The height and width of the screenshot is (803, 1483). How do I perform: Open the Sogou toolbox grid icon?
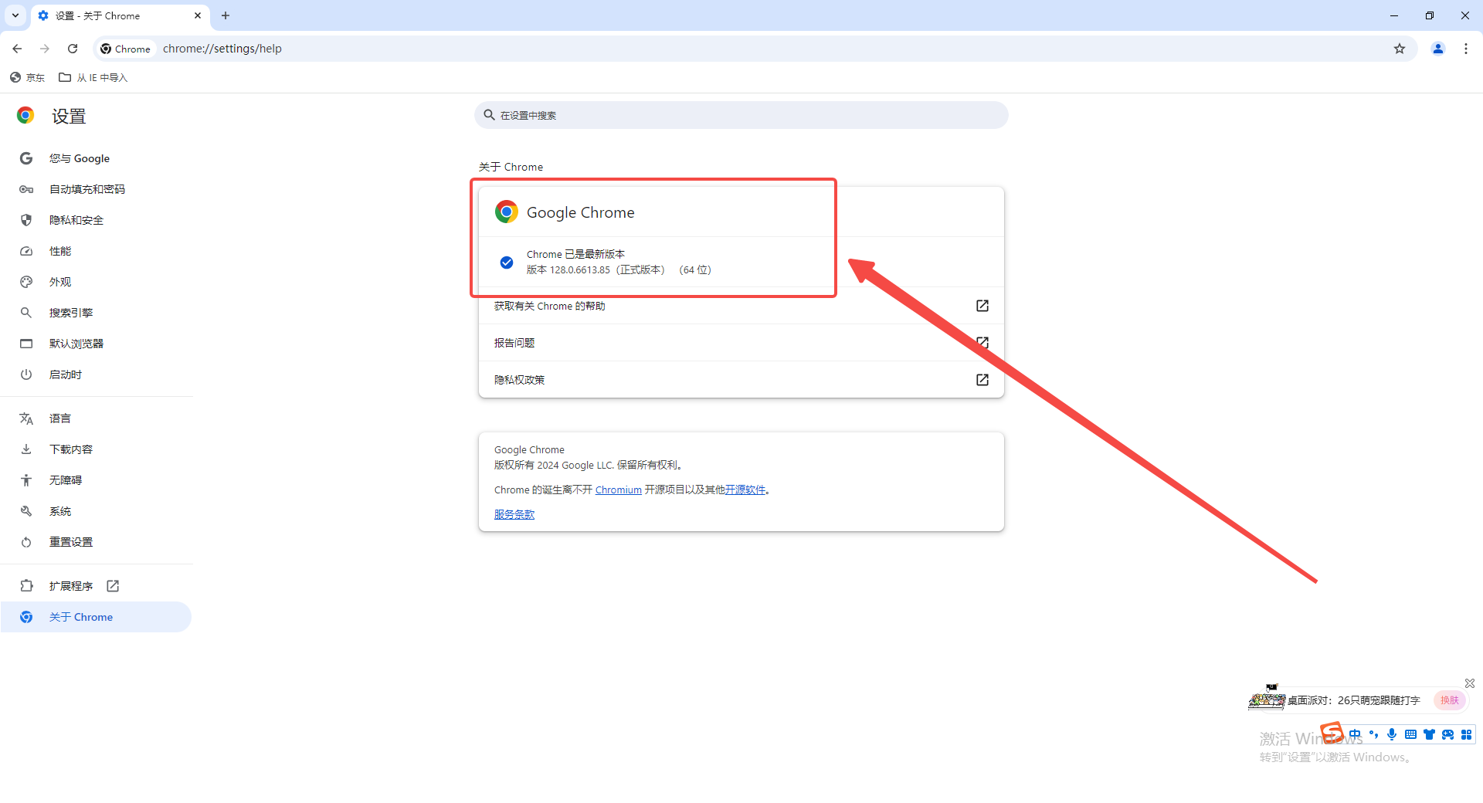click(1466, 734)
